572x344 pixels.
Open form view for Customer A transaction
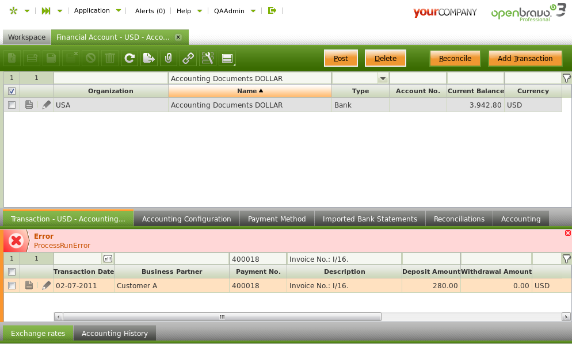pyautogui.click(x=29, y=285)
